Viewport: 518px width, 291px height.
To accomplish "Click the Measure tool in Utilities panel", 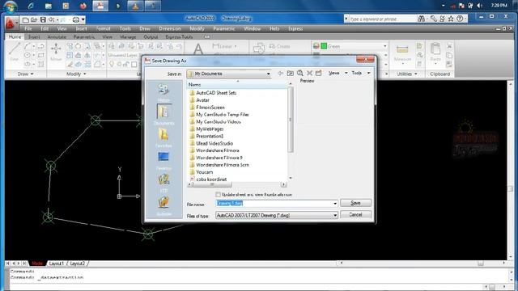I will coord(402,52).
